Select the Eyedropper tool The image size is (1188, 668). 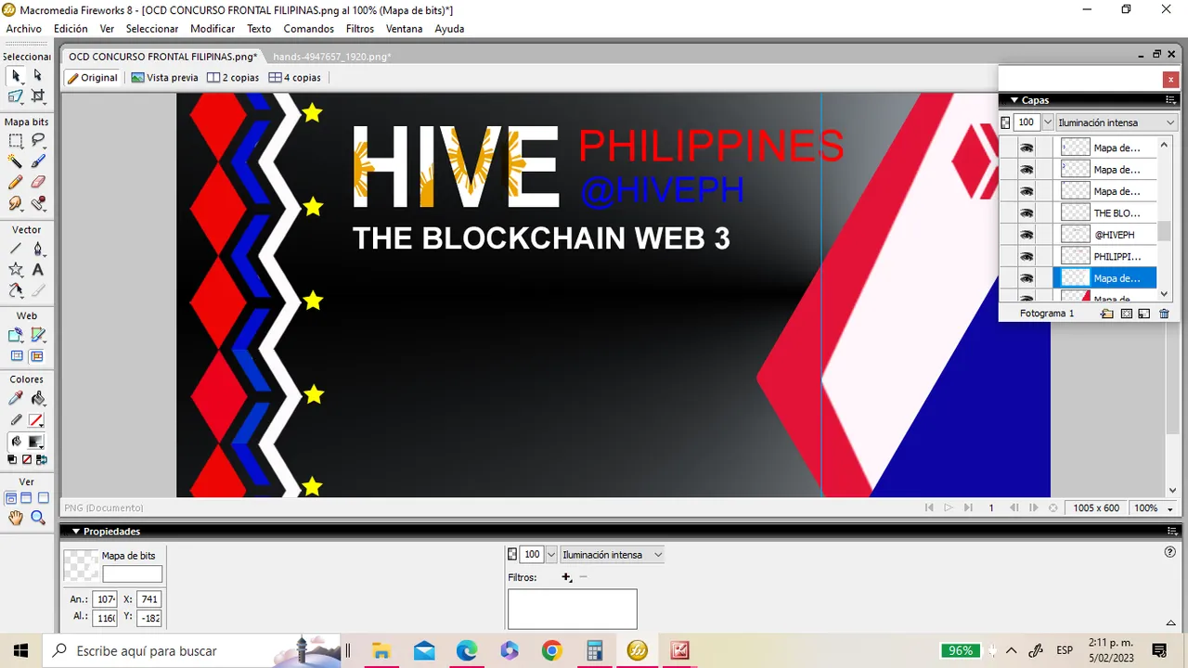16,398
